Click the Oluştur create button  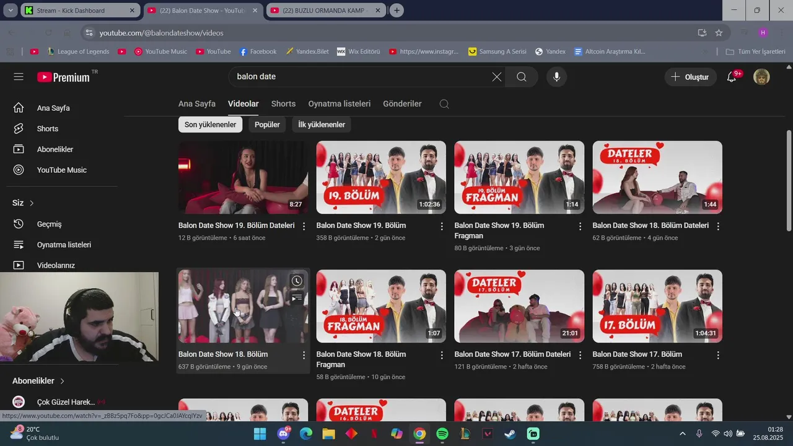[x=690, y=77]
